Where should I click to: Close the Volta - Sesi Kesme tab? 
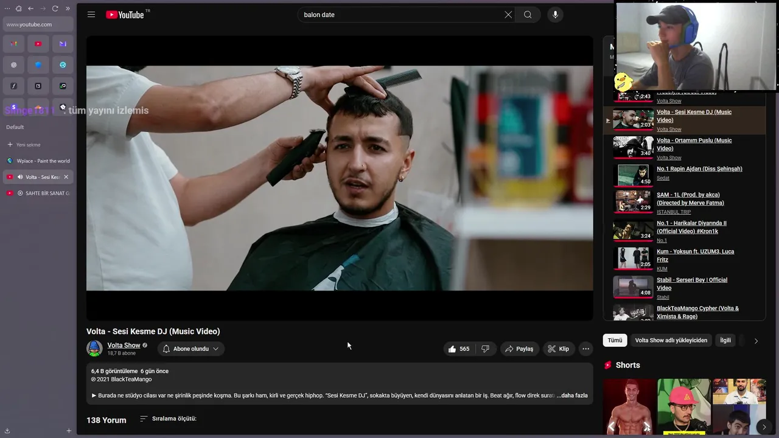coord(66,177)
